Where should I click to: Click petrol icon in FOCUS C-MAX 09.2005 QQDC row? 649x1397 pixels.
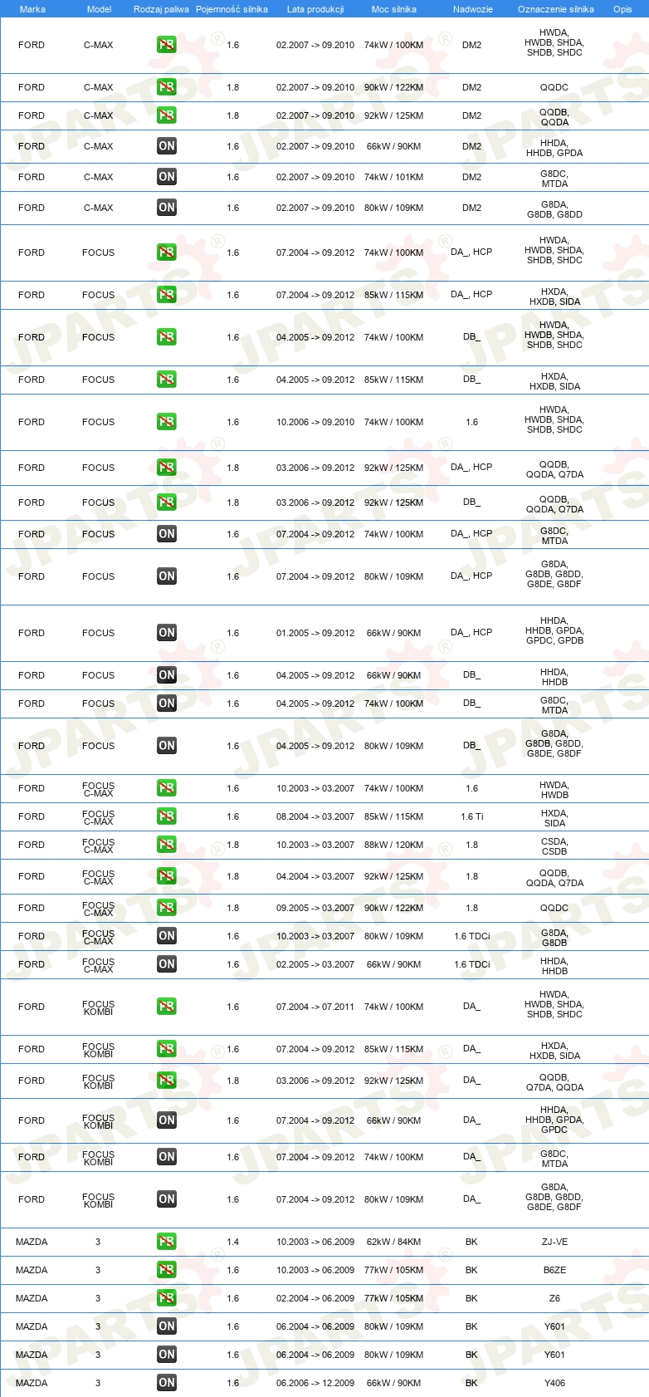click(x=167, y=908)
